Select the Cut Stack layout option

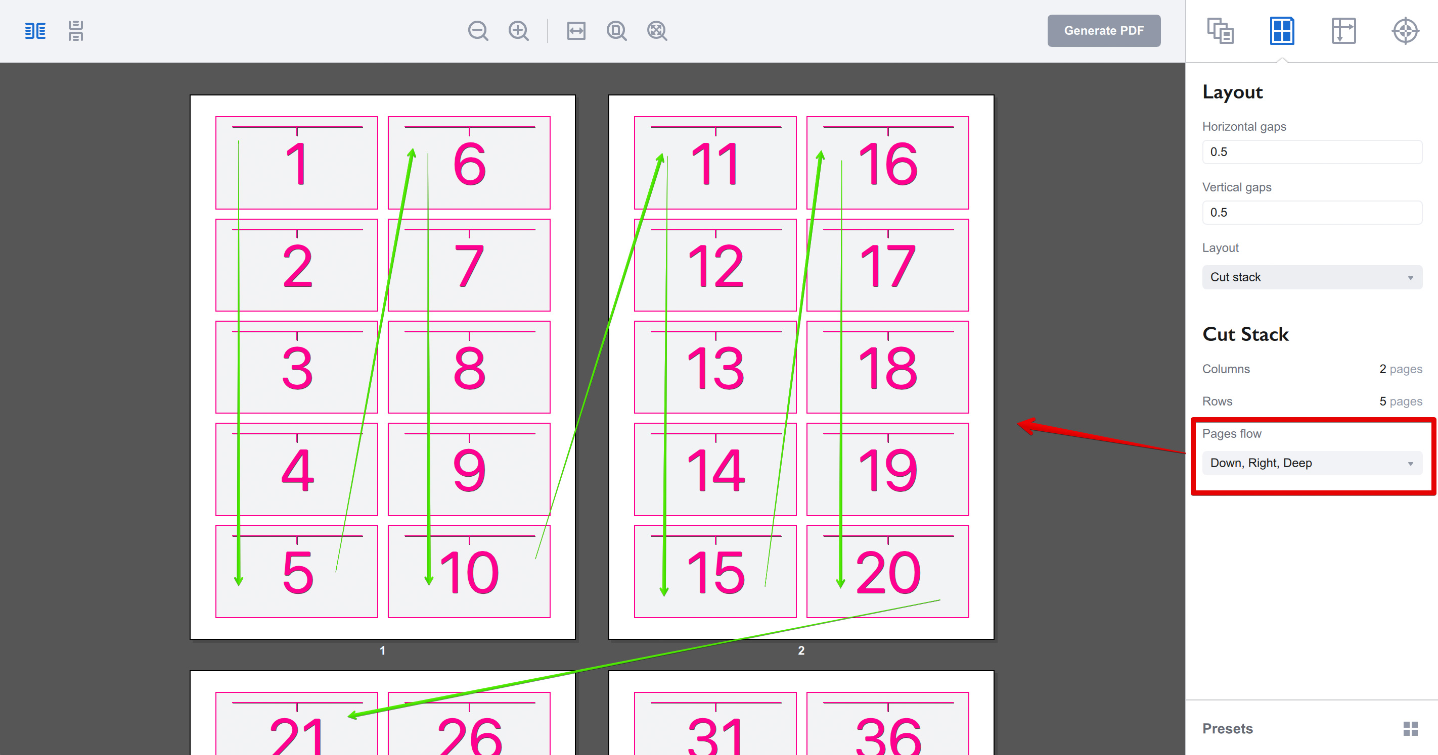tap(1312, 276)
